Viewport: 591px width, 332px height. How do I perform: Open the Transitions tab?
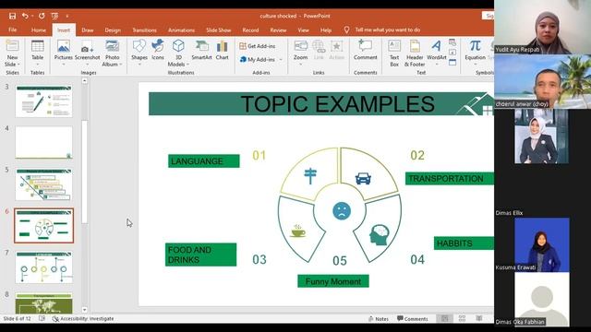144,30
